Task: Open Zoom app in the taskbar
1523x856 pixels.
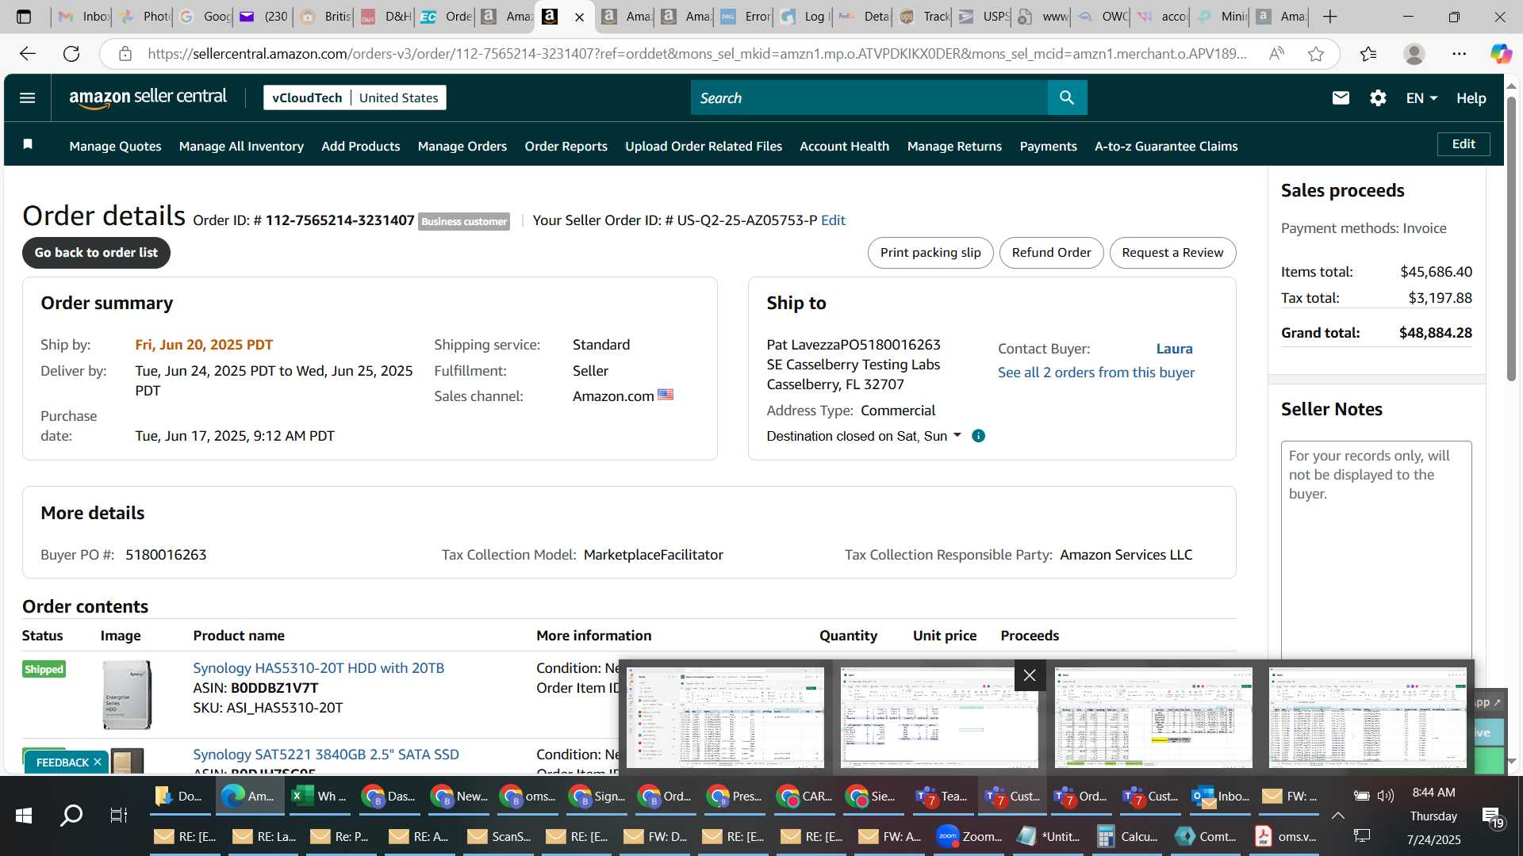Action: click(x=969, y=836)
